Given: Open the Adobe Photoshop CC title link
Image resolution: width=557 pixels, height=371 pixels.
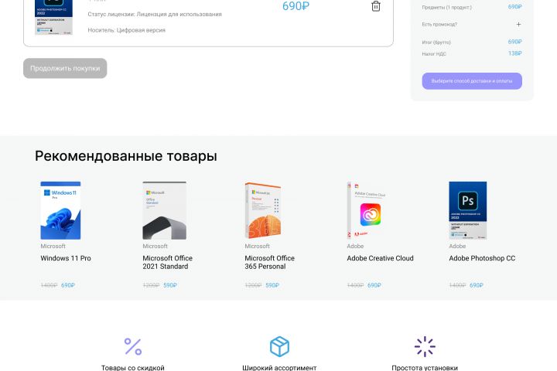Looking at the screenshot, I should pyautogui.click(x=482, y=258).
